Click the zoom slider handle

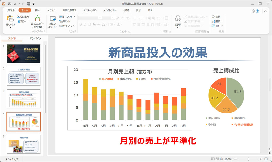pos(248,159)
